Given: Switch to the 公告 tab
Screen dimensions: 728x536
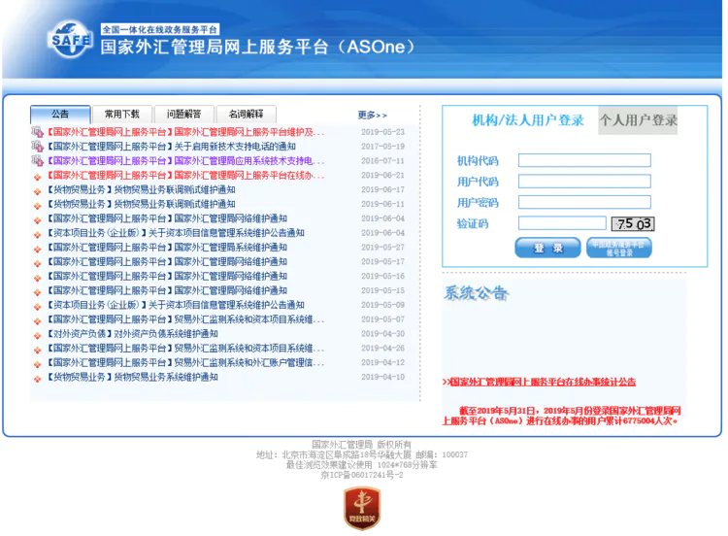Looking at the screenshot, I should (x=60, y=115).
